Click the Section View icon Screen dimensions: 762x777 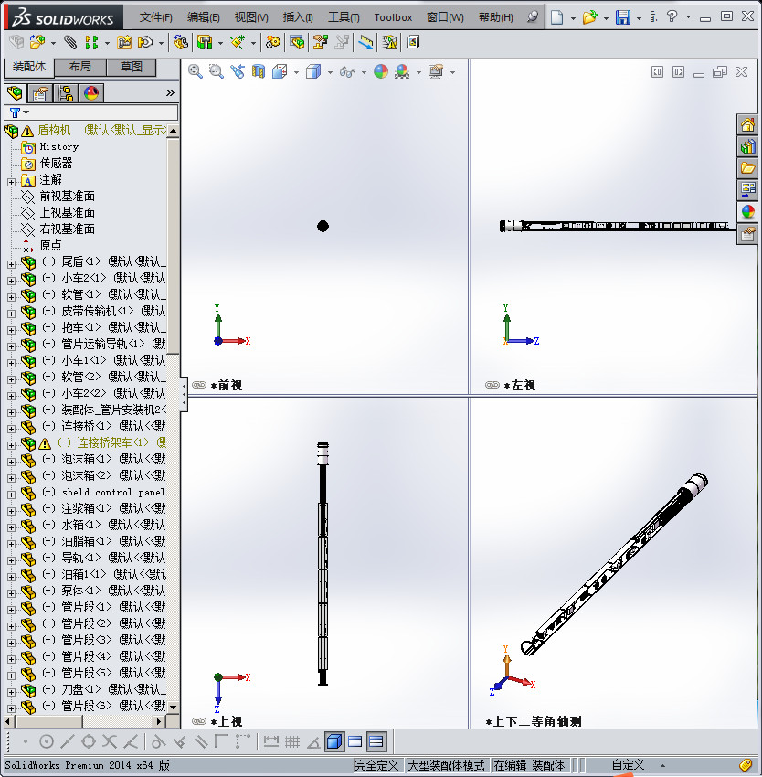(x=259, y=72)
